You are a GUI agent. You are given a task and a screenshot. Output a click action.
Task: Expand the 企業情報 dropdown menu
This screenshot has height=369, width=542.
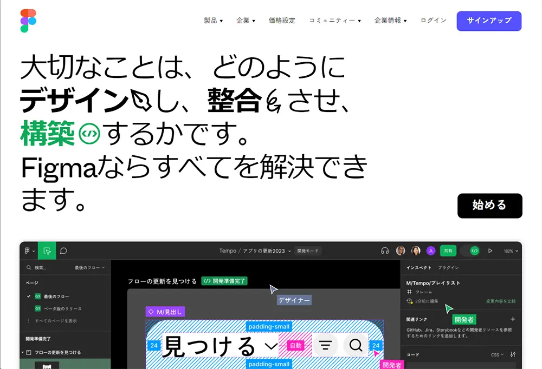pos(391,21)
